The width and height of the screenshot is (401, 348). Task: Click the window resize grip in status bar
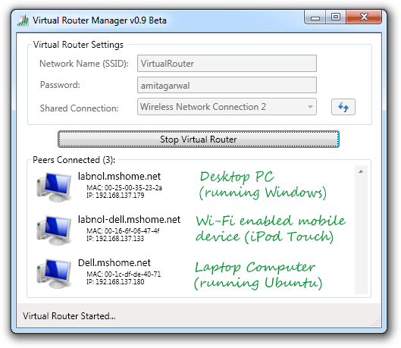point(376,322)
